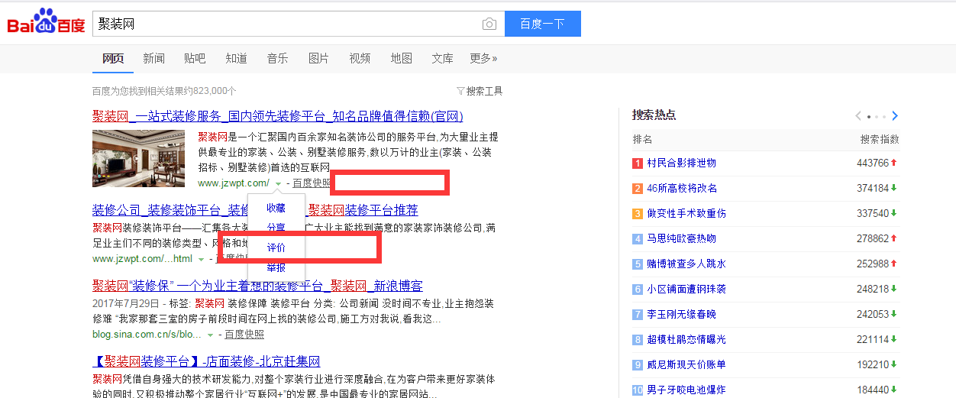Image resolution: width=956 pixels, height=398 pixels.
Task: Switch to 文库 tab
Action: click(442, 58)
